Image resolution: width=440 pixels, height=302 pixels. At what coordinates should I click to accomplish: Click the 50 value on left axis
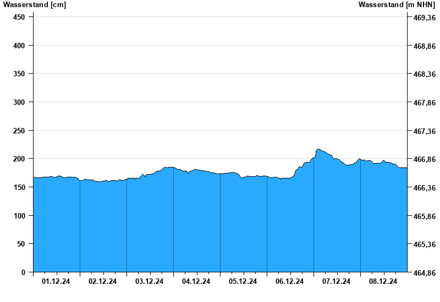(x=21, y=244)
